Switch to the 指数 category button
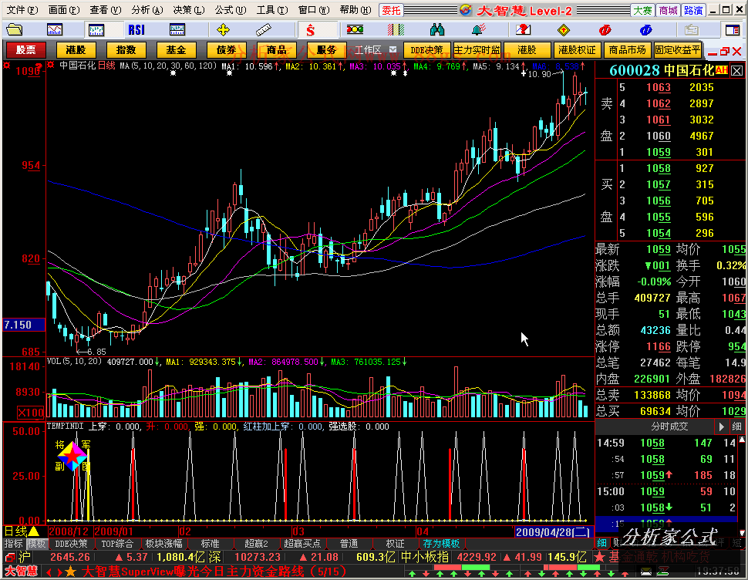This screenshot has height=580, width=748. click(x=126, y=49)
